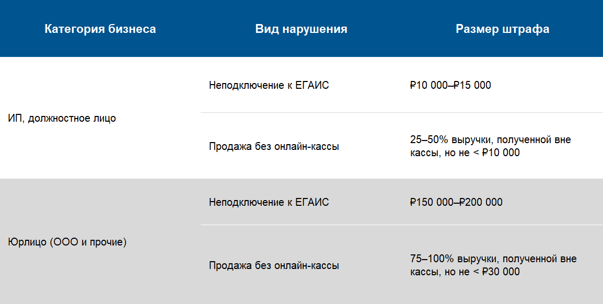Click the "Категория бизнеса" column header
Screen dimensions: 603x304
100,29
